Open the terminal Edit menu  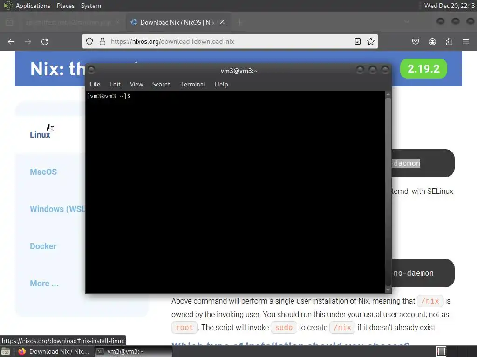point(115,85)
